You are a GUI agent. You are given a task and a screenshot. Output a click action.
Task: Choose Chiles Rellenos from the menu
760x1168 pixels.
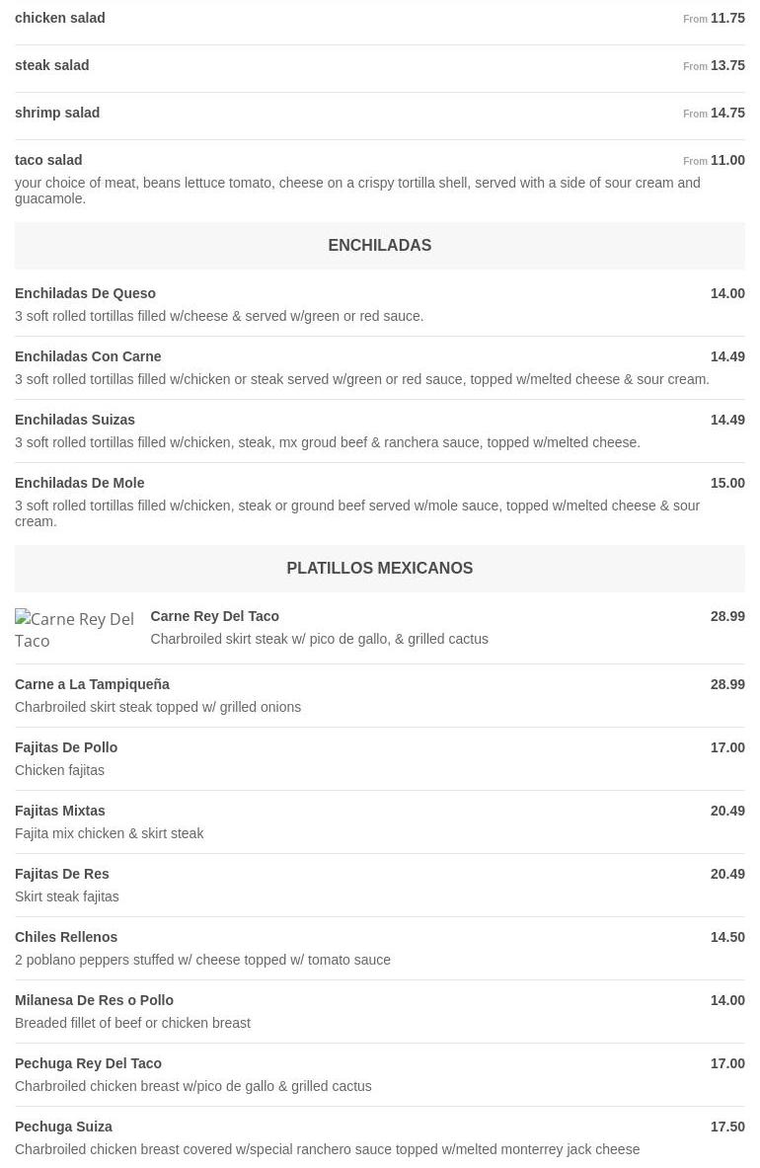(66, 937)
